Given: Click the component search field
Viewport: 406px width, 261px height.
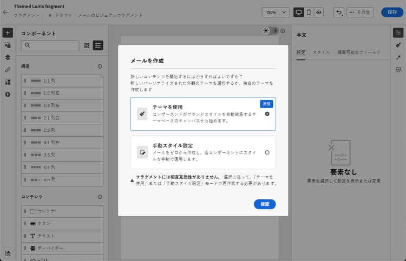Looking at the screenshot, I should click(x=50, y=45).
